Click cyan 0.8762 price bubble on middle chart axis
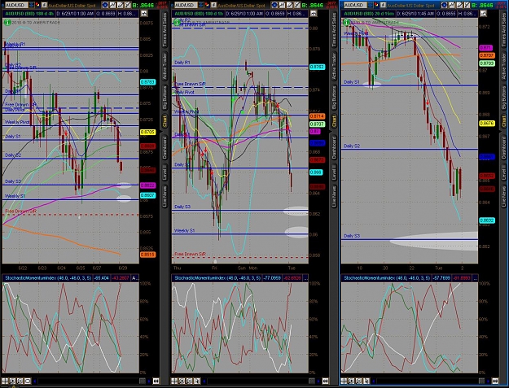 [x=318, y=67]
